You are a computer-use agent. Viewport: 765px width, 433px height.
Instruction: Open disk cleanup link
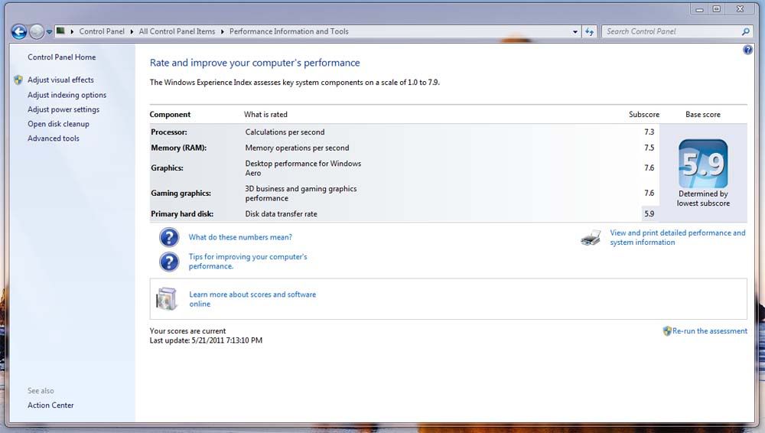58,124
